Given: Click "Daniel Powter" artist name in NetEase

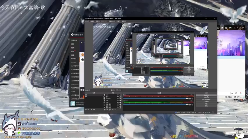Looking at the screenshot, I should (80, 105).
